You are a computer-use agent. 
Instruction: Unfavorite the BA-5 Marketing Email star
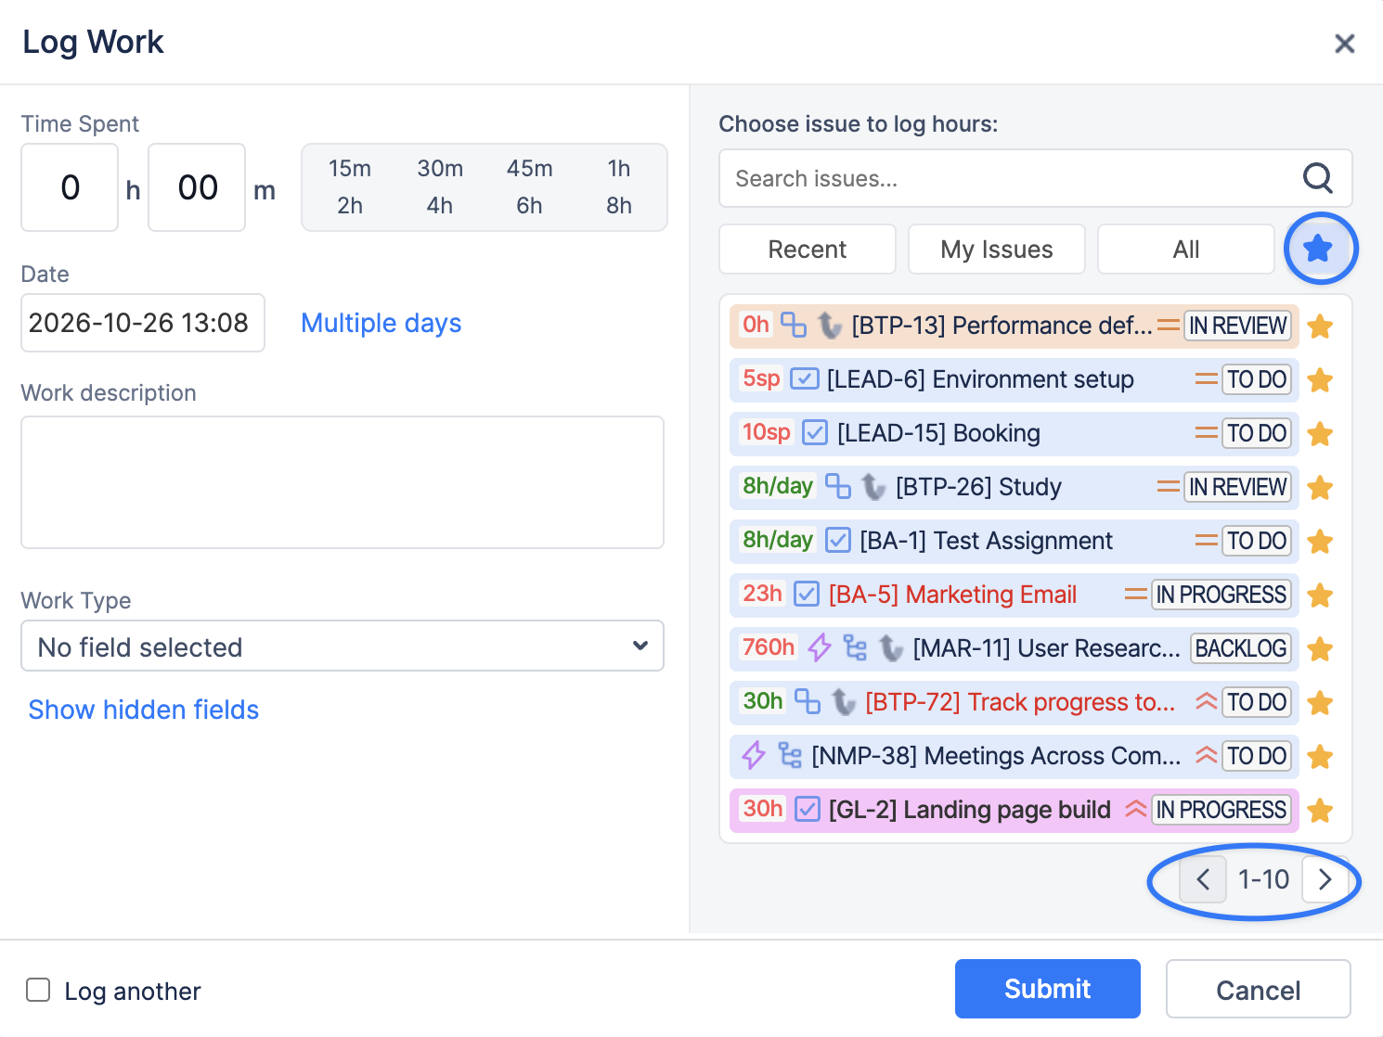[x=1320, y=595]
